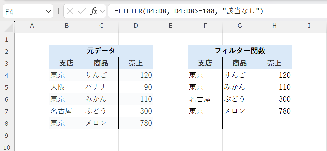
Task: Click the 780 value in column H
Action: [x=274, y=111]
